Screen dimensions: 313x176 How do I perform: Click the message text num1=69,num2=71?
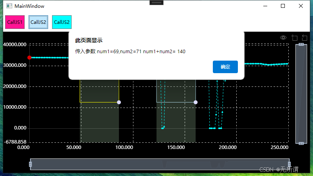coord(119,52)
